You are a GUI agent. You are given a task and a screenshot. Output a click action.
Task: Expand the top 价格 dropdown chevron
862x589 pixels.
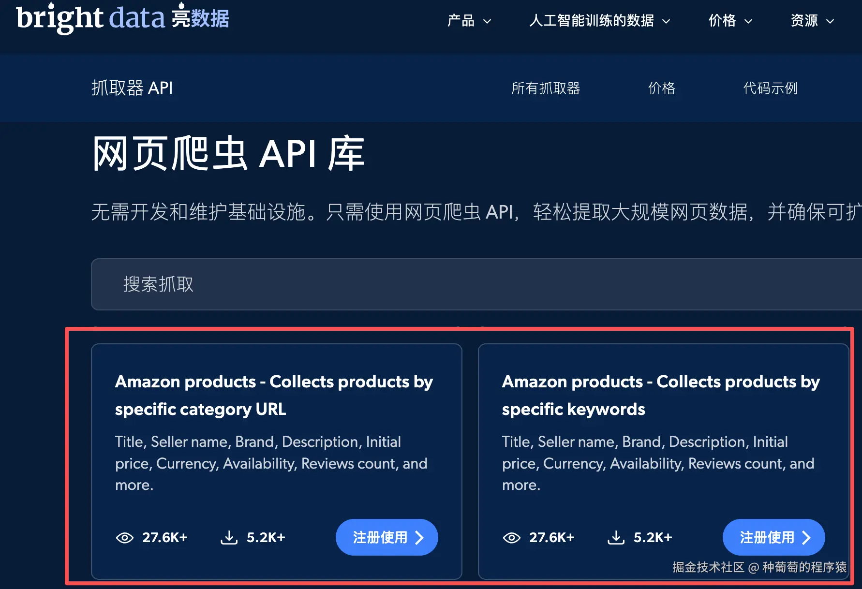click(748, 21)
